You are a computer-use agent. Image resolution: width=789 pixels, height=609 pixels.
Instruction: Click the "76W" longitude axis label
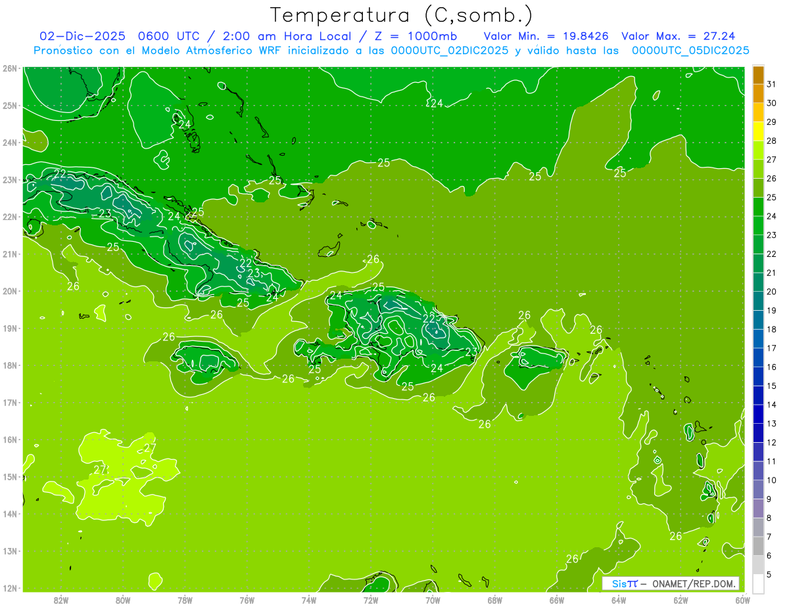coord(247,600)
